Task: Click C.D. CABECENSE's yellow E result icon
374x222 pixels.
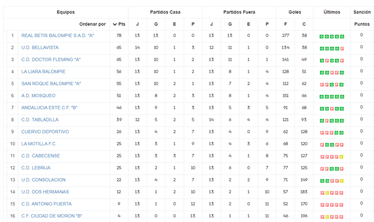Action: coord(342,157)
